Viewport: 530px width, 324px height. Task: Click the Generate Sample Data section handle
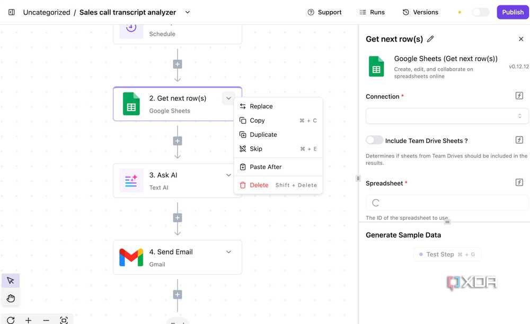pos(447,222)
